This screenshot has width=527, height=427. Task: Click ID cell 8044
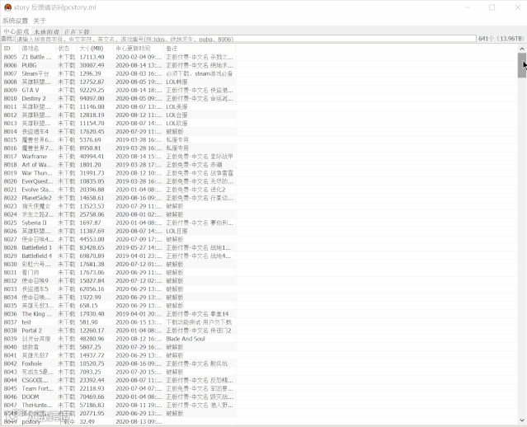point(10,380)
